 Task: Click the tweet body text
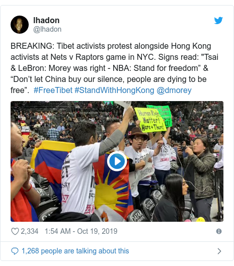pyautogui.click(x=114, y=68)
